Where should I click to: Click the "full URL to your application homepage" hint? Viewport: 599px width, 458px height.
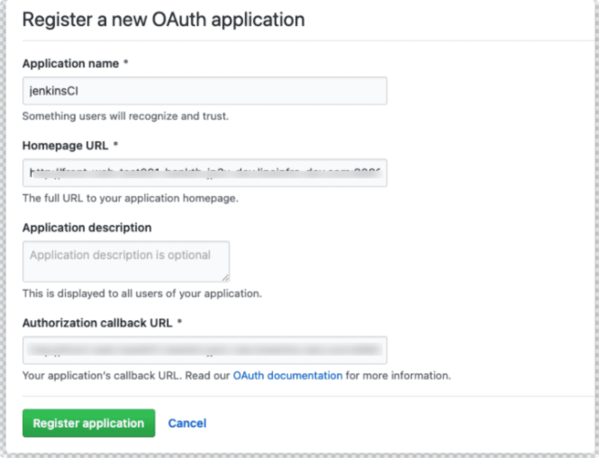(x=130, y=198)
